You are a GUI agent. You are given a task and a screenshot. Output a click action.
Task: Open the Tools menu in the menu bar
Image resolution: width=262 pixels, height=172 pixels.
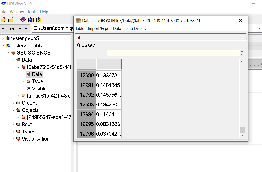click(32, 12)
